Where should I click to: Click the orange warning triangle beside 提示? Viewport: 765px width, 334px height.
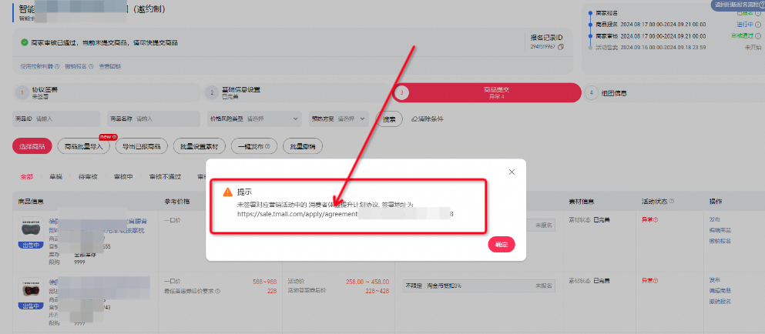227,192
